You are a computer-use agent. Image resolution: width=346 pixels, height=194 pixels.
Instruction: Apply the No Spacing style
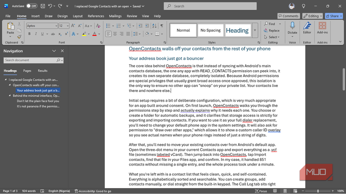[211, 31]
